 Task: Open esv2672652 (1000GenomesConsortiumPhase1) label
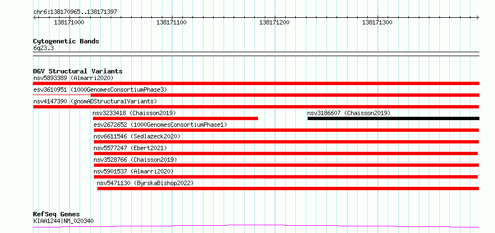(x=160, y=125)
